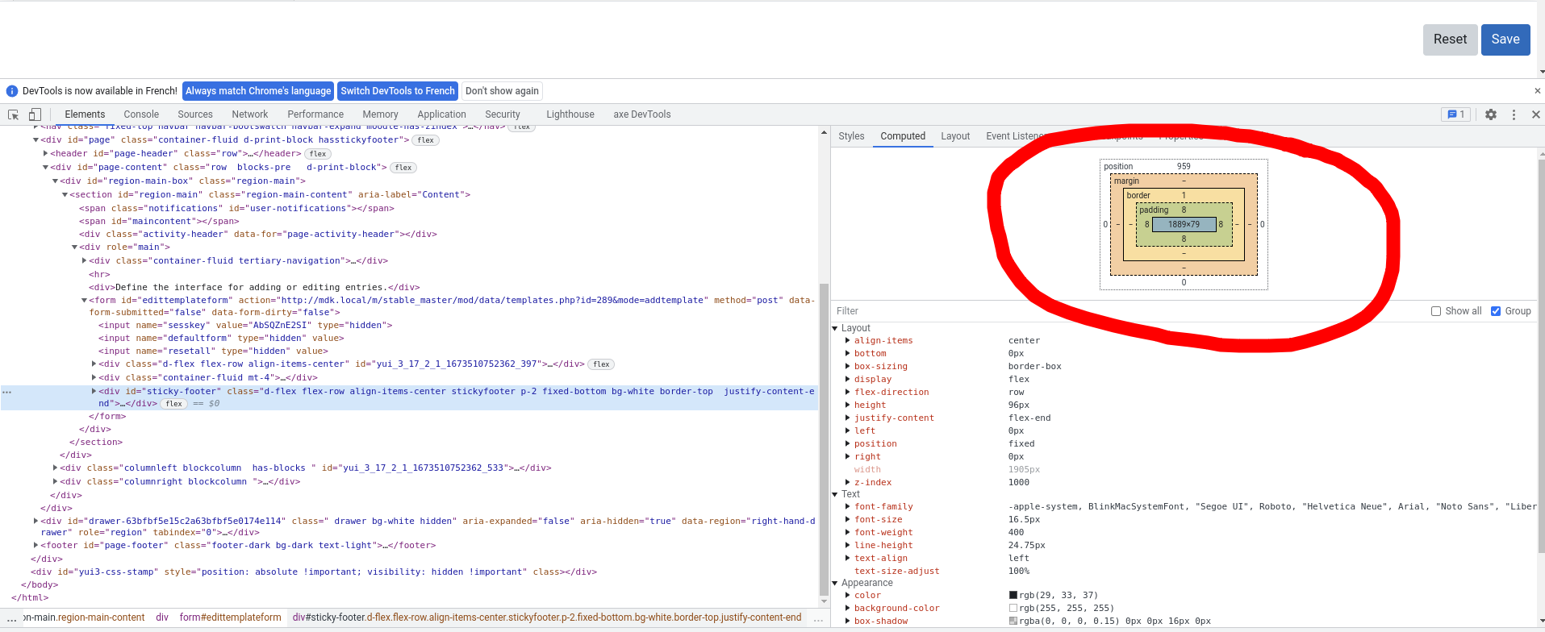Click flex badge beside page-header element
1545x632 pixels.
(x=318, y=154)
